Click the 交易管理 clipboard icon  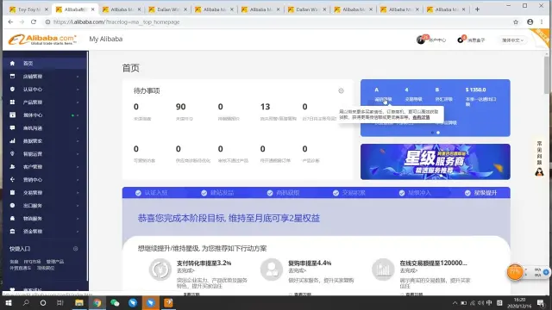[x=12, y=193]
